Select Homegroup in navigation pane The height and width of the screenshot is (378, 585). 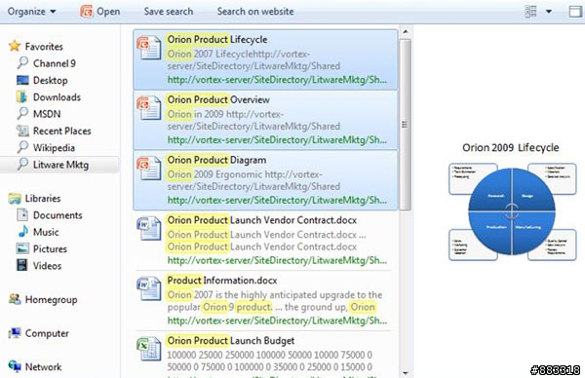[51, 300]
